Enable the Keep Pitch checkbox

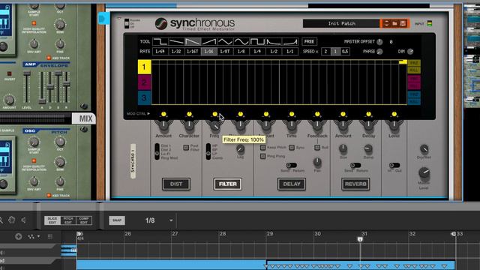click(x=262, y=148)
